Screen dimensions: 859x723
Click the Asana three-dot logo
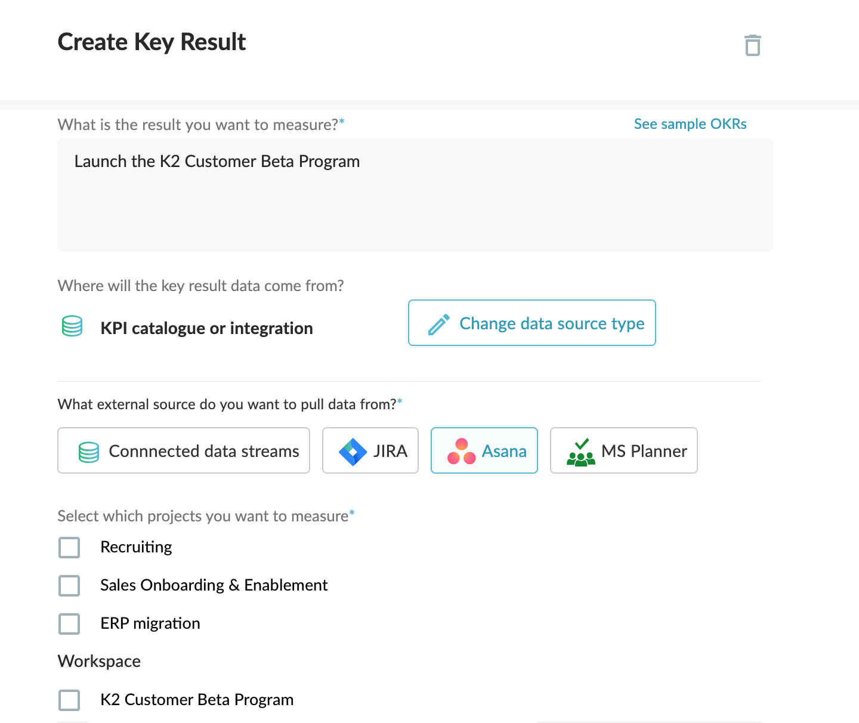coord(461,452)
